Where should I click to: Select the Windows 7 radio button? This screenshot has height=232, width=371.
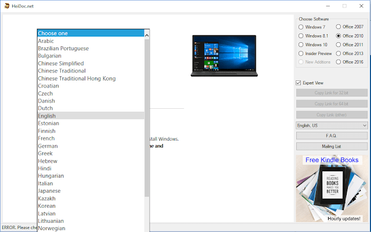pos(301,27)
